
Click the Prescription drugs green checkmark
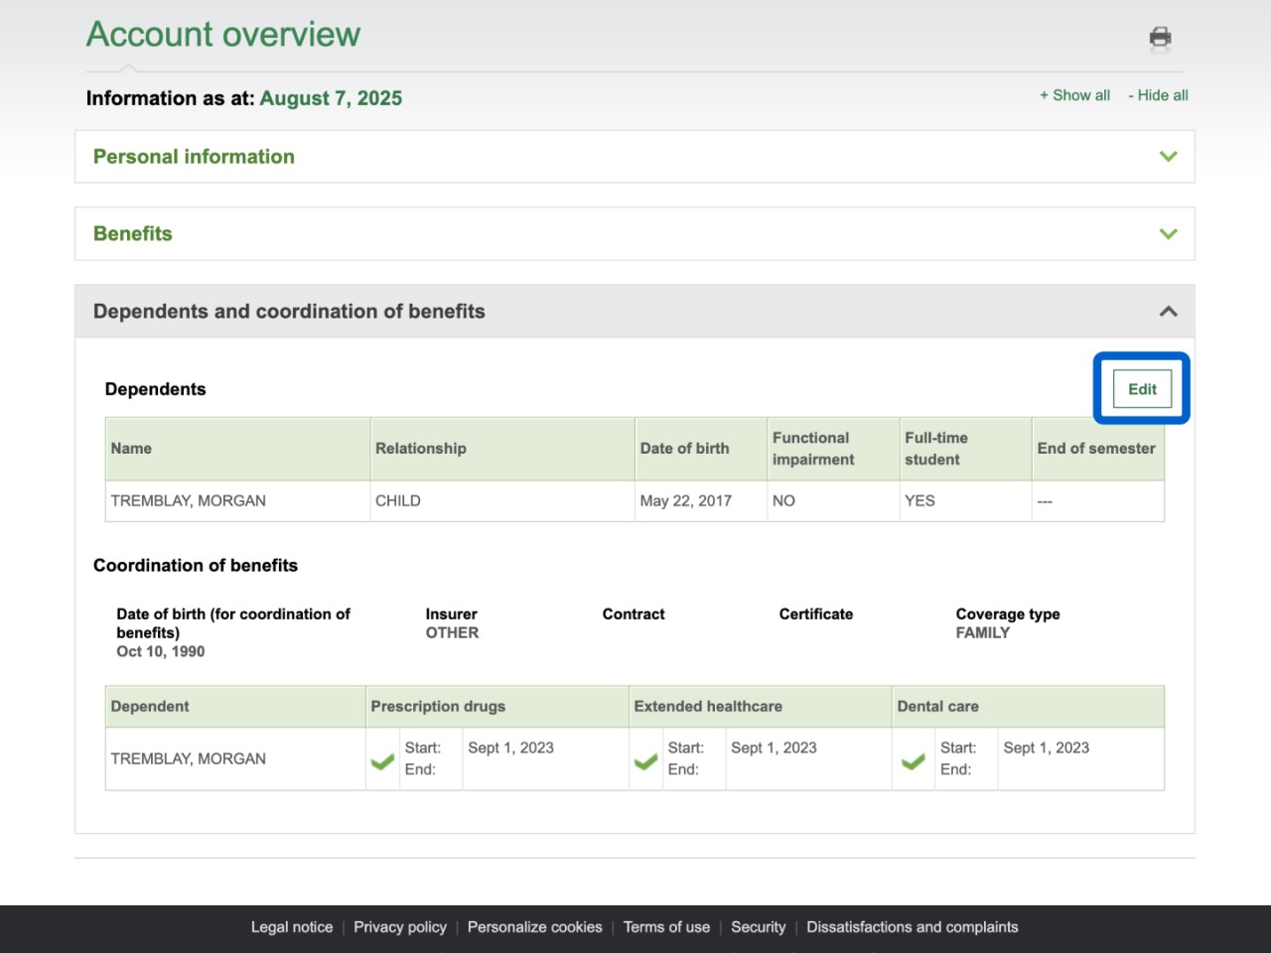point(382,761)
